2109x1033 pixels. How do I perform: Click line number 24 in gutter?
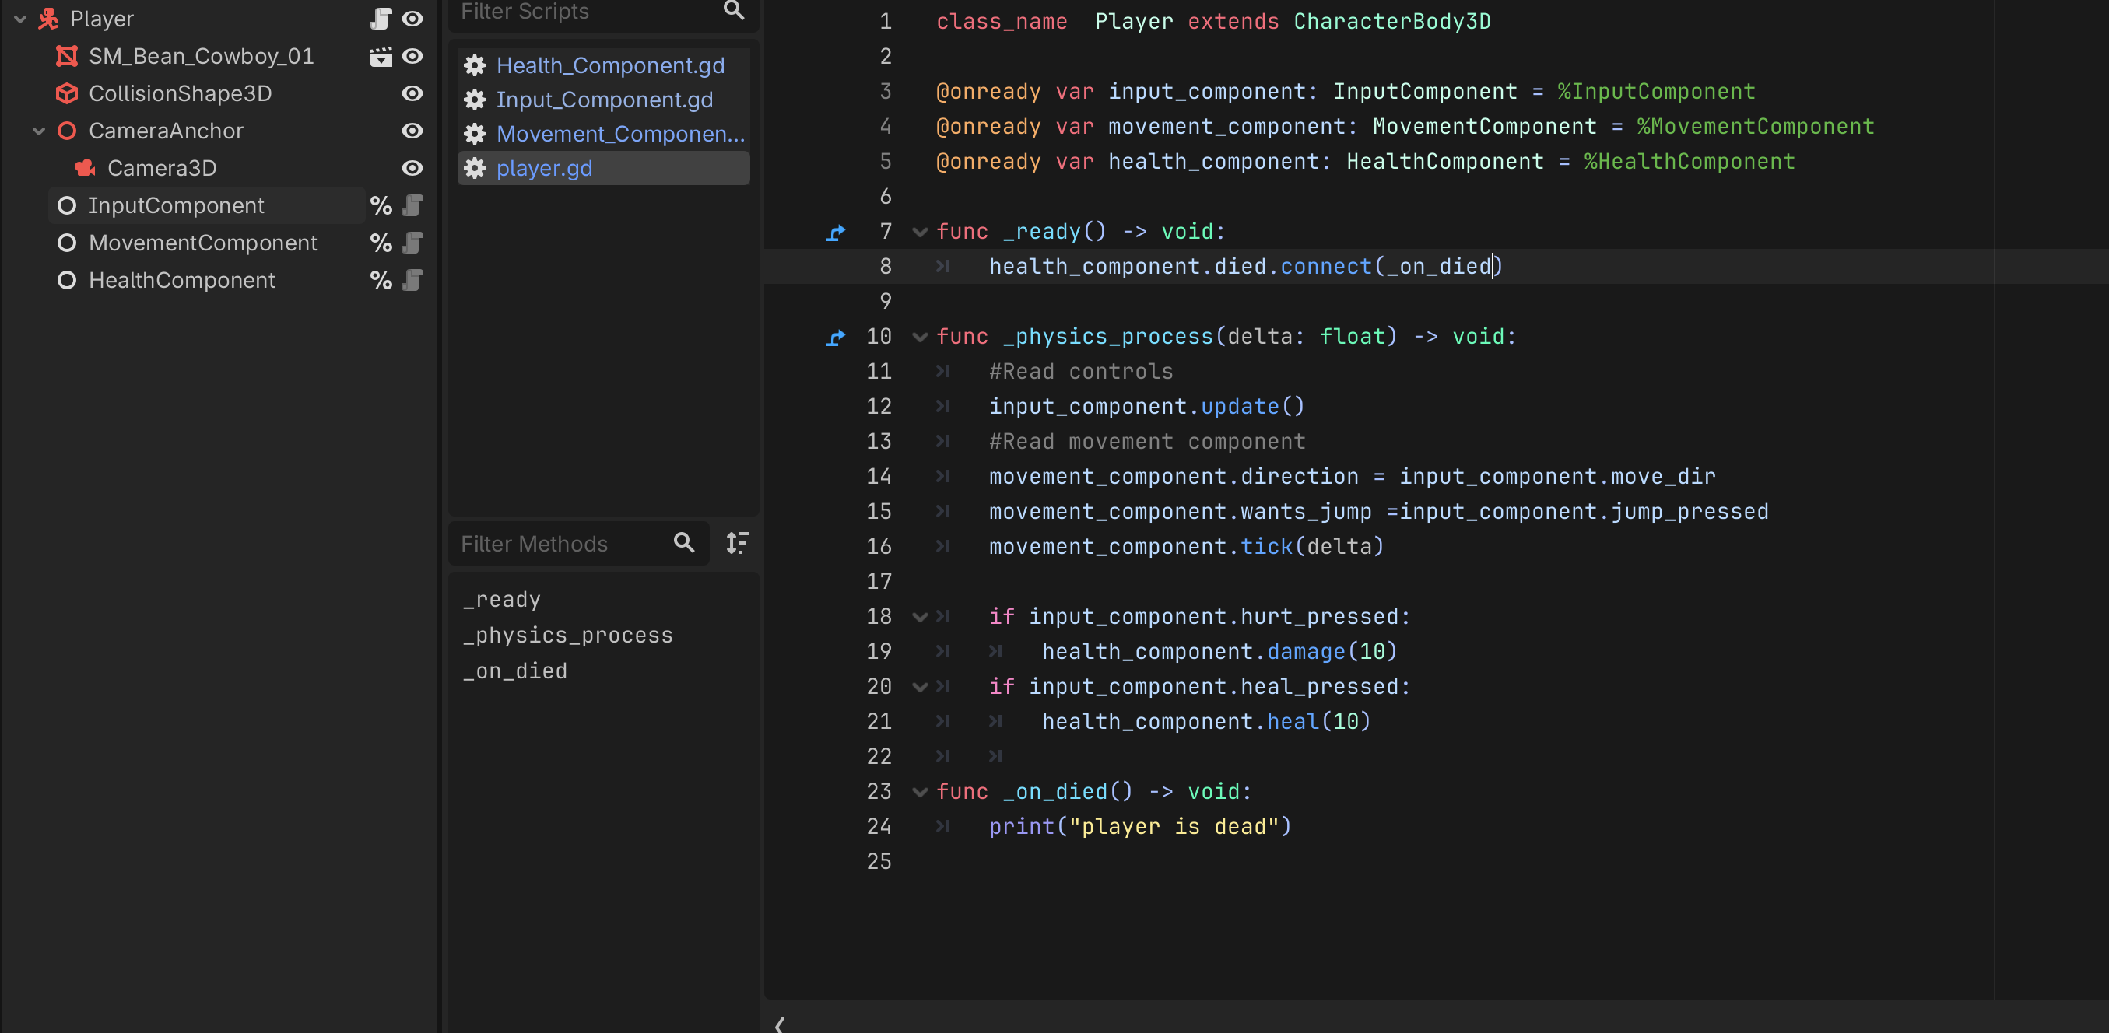pos(879,827)
